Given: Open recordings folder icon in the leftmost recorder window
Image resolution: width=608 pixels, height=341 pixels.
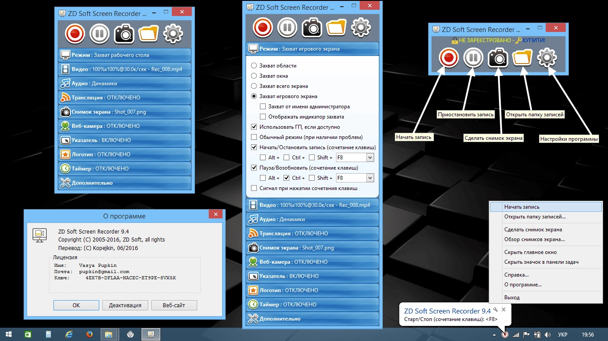Looking at the screenshot, I should [x=149, y=33].
